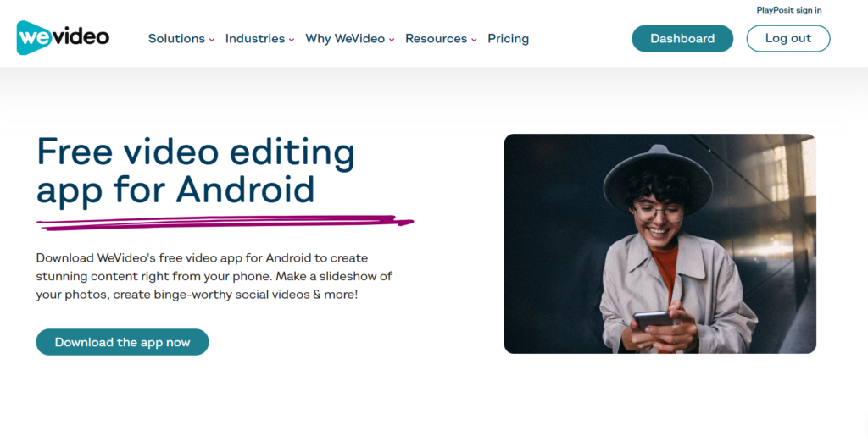Expand the chevron next to Industries
Image resolution: width=868 pixels, height=447 pixels.
(292, 40)
